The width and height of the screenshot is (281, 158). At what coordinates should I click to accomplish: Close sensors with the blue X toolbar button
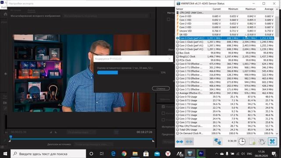click(x=272, y=141)
